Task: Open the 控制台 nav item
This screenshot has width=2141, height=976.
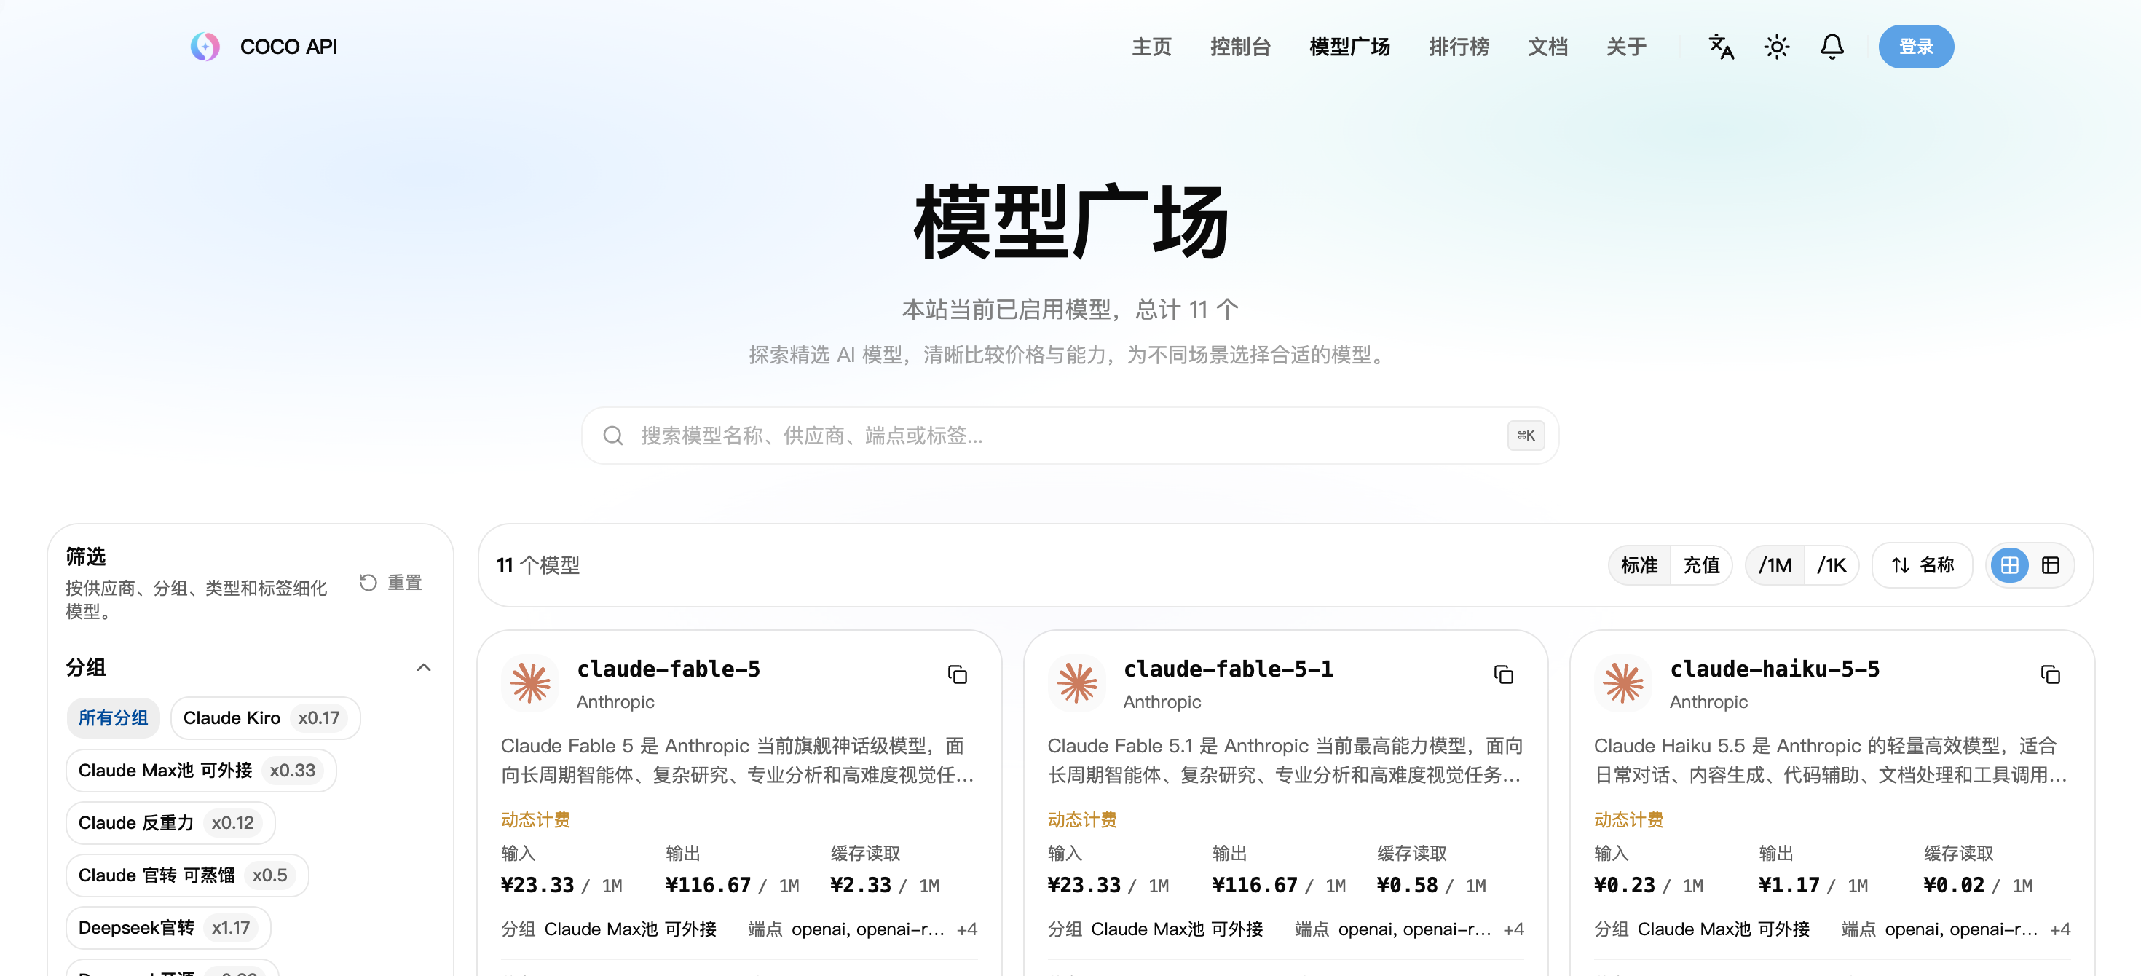Action: click(x=1240, y=47)
